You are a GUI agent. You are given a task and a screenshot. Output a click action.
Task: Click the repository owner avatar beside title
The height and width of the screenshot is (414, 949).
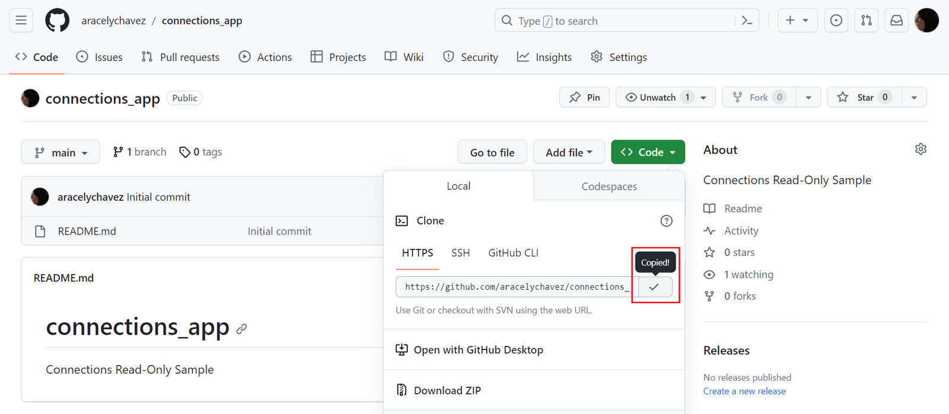pyautogui.click(x=30, y=98)
